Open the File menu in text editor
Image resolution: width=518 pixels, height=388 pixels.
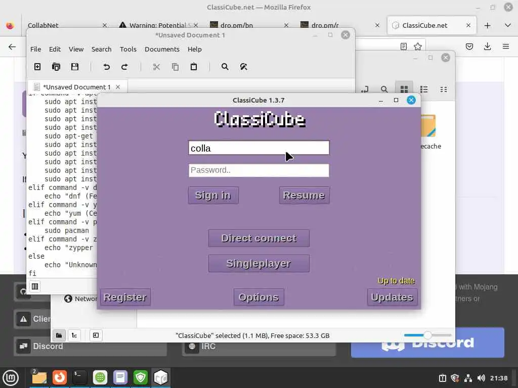tap(36, 49)
